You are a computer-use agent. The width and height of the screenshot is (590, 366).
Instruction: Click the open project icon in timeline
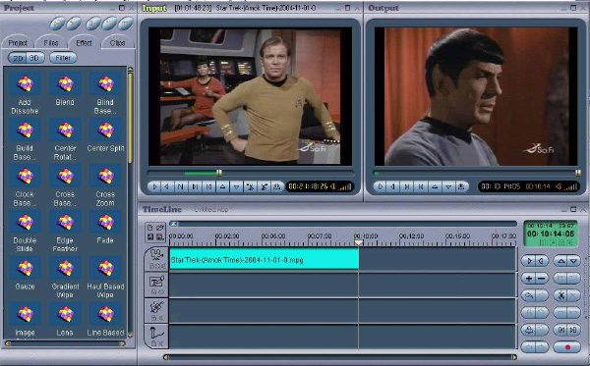(160, 228)
